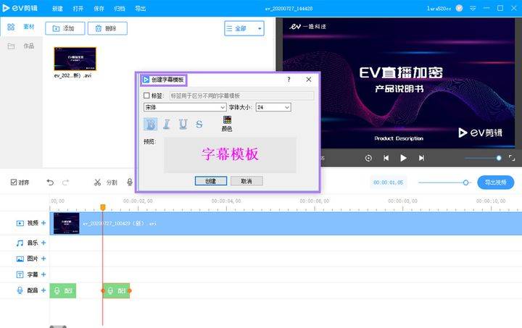Enable italic style for subtitle text

(x=167, y=124)
